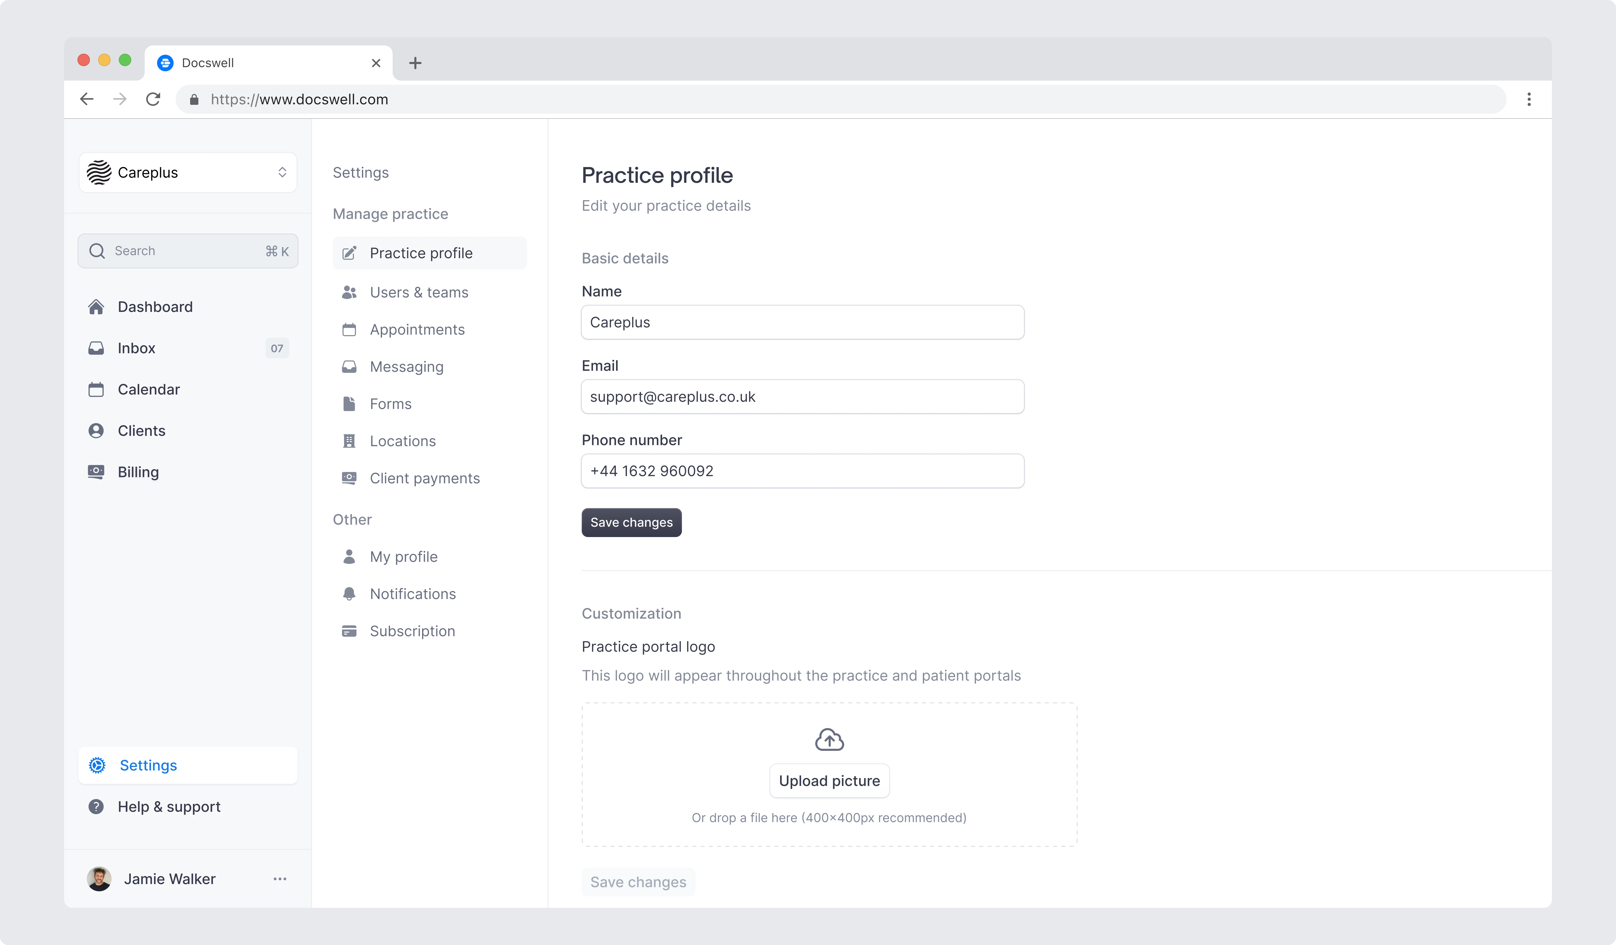
Task: Click the Dashboard home icon
Action: click(x=96, y=307)
